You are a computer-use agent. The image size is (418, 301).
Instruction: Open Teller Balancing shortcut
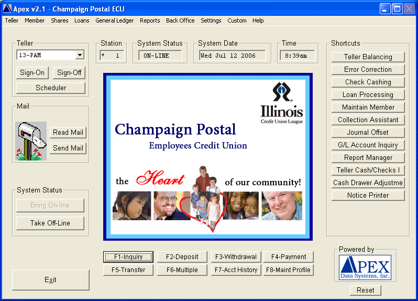[x=368, y=57]
